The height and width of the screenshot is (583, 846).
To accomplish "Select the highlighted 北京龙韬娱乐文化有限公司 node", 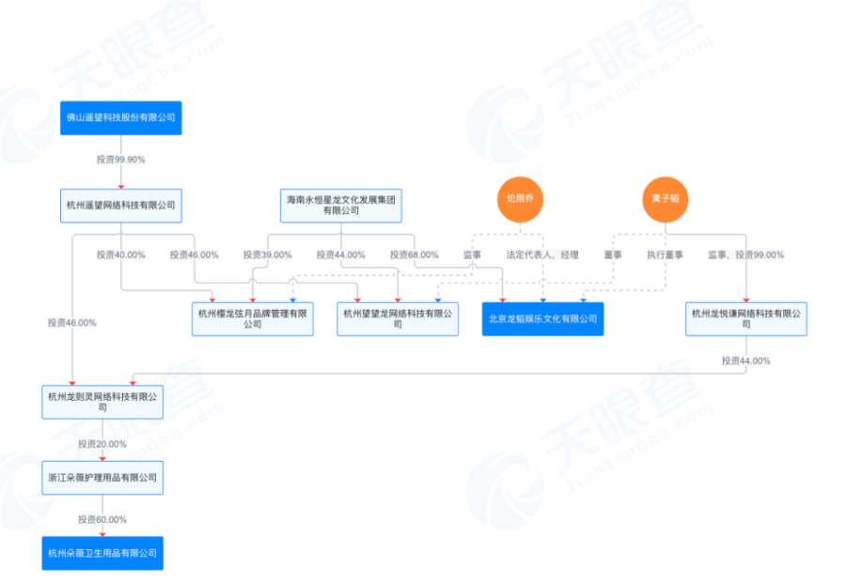I will [542, 319].
